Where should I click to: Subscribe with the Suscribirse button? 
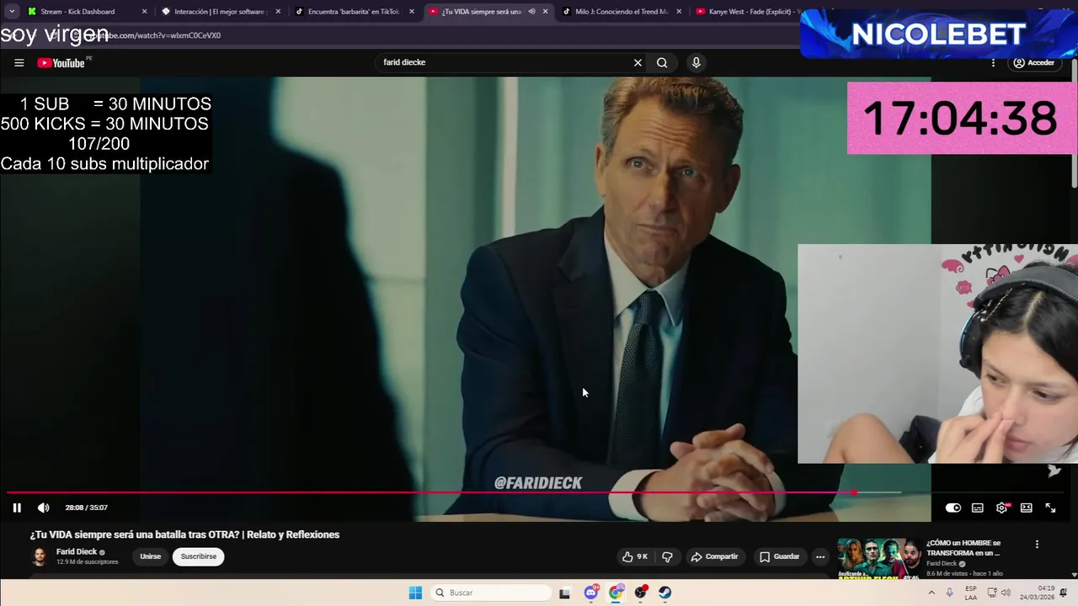coord(199,556)
